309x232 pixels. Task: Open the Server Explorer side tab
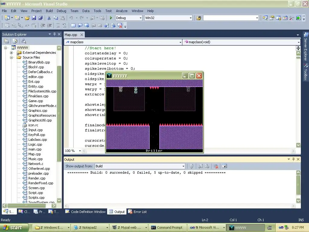tap(306, 47)
